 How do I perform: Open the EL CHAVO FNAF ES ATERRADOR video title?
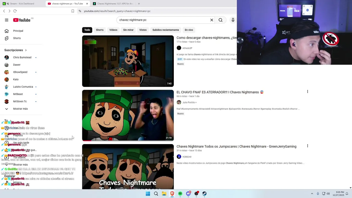pos(220,92)
